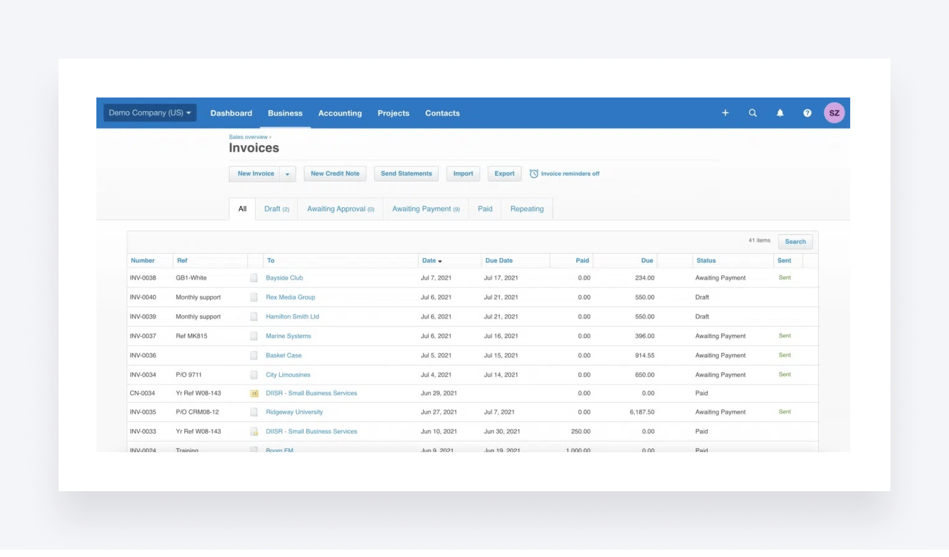Open the Rex Media Group link
The height and width of the screenshot is (557, 949).
(290, 297)
